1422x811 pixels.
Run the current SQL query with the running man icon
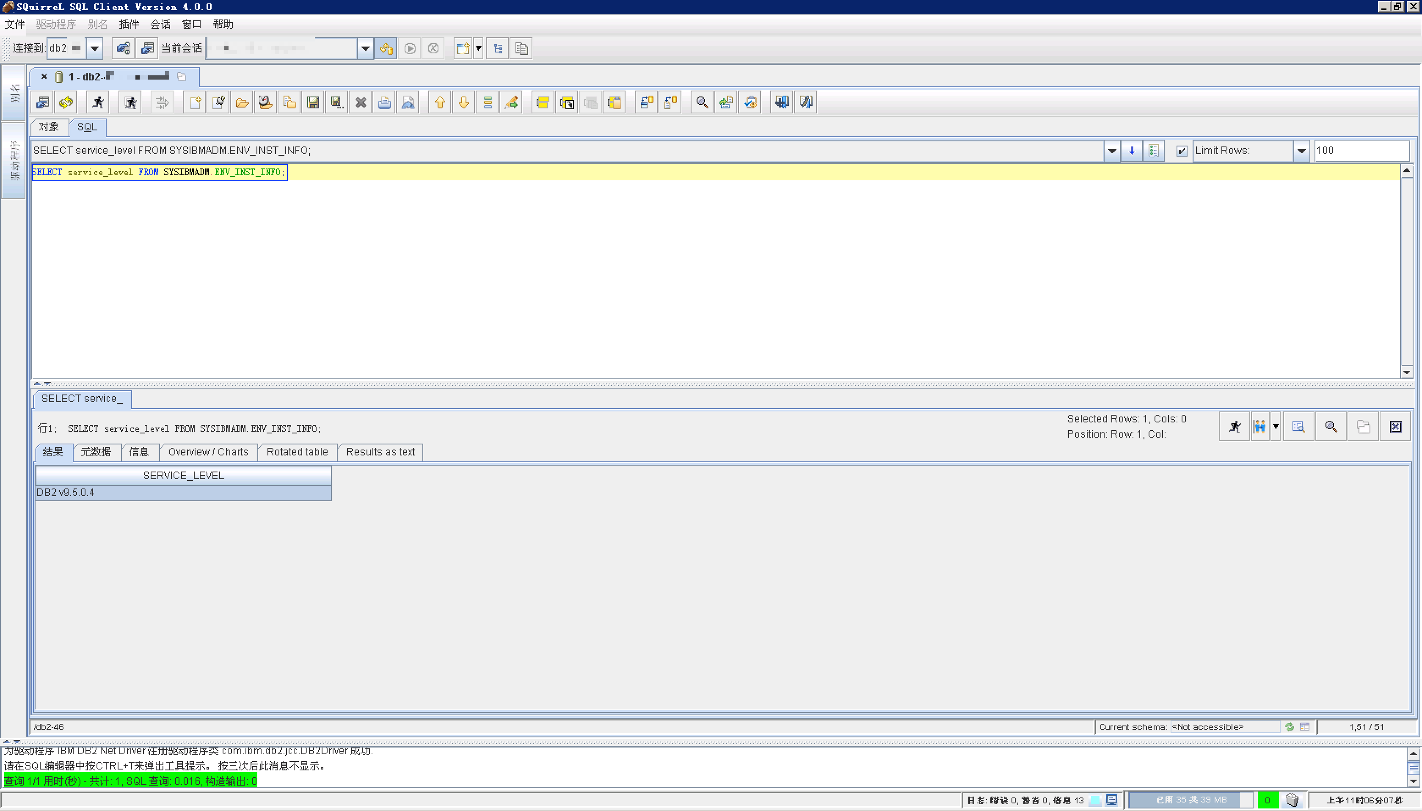(x=97, y=102)
